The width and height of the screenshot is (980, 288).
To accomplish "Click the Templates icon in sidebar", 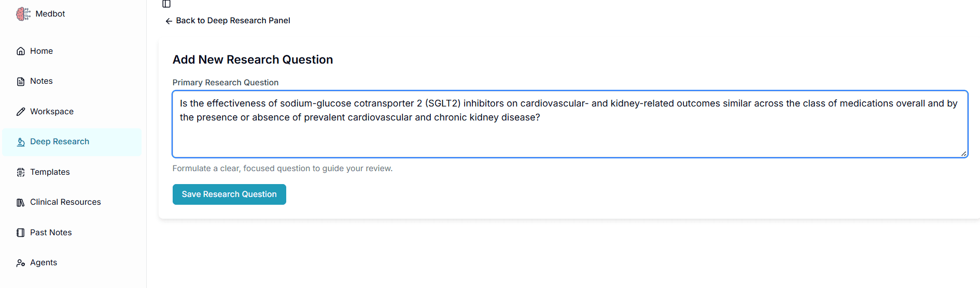I will pos(21,172).
